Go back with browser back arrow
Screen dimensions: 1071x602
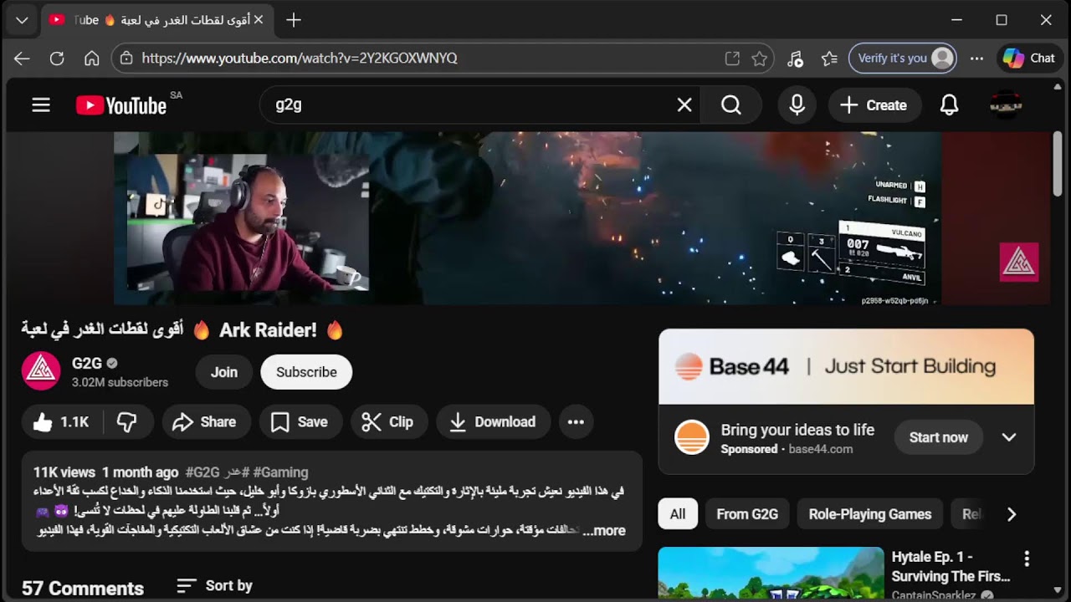click(22, 59)
